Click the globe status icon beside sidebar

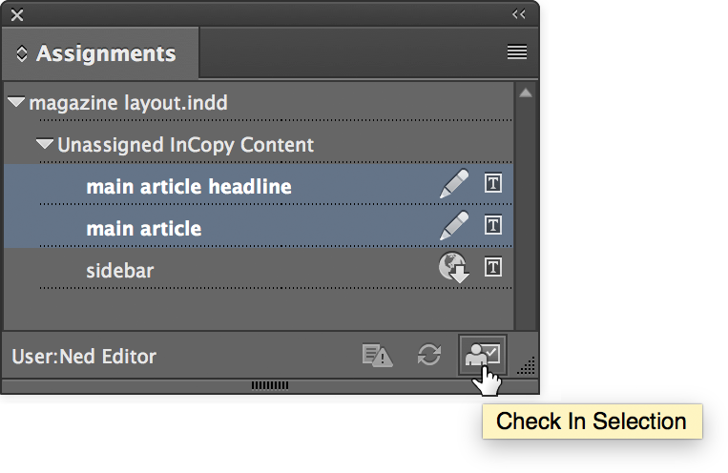tap(454, 269)
